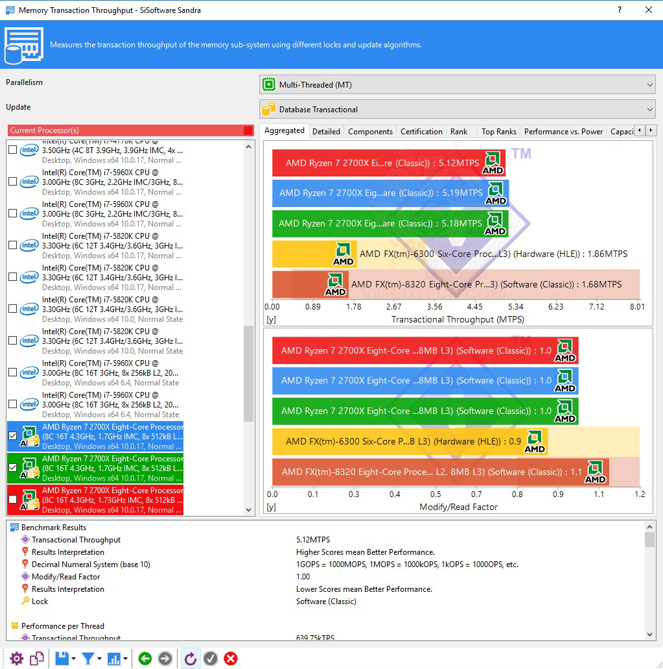Click the blue bar chart icon
Screen dimensions: 663x669
(114, 659)
